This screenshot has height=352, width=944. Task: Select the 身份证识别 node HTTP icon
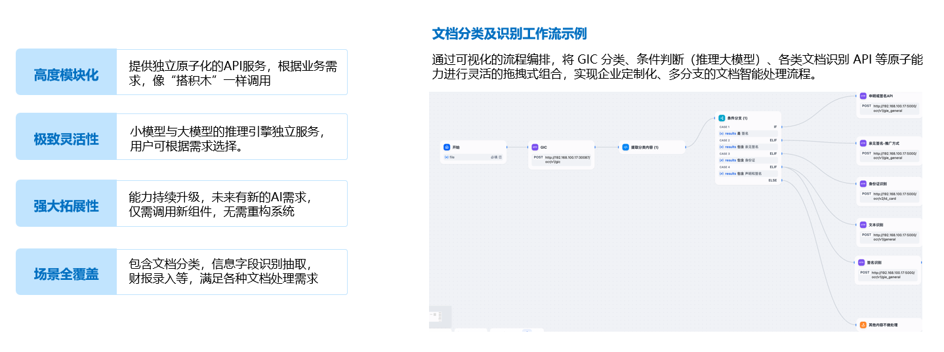pyautogui.click(x=863, y=184)
